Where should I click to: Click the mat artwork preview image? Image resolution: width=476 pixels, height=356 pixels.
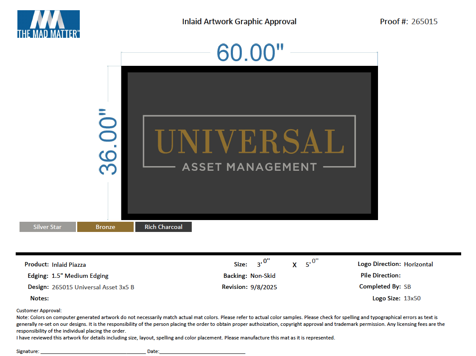coord(249,143)
